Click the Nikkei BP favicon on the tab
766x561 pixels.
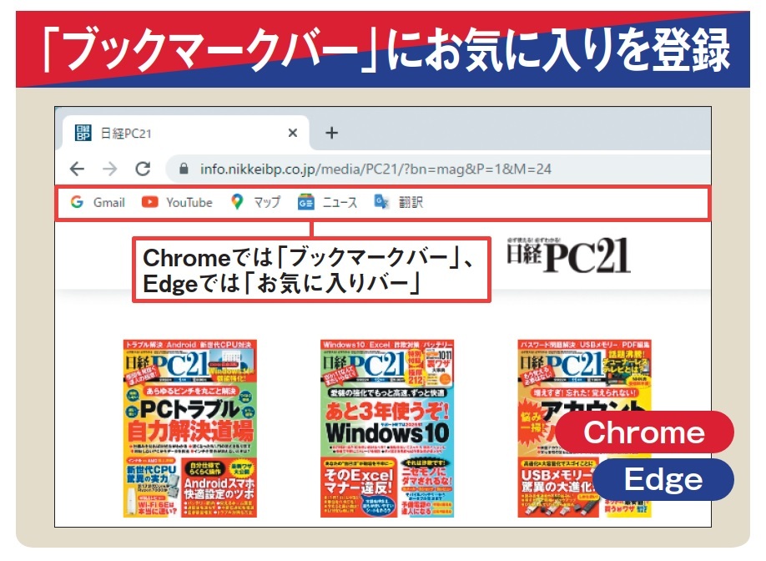[83, 133]
